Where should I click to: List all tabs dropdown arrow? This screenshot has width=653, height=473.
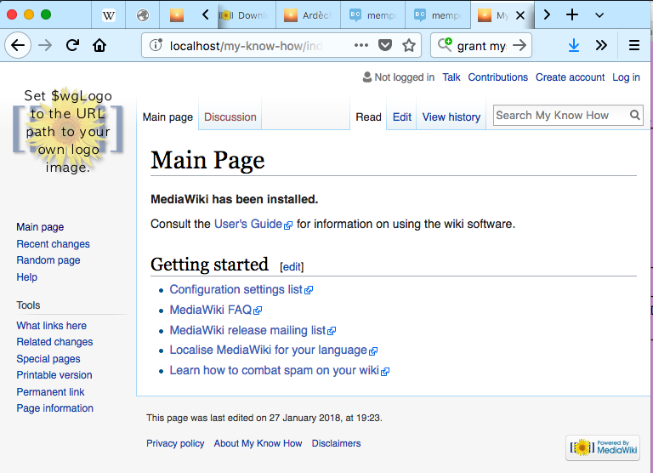tap(599, 15)
